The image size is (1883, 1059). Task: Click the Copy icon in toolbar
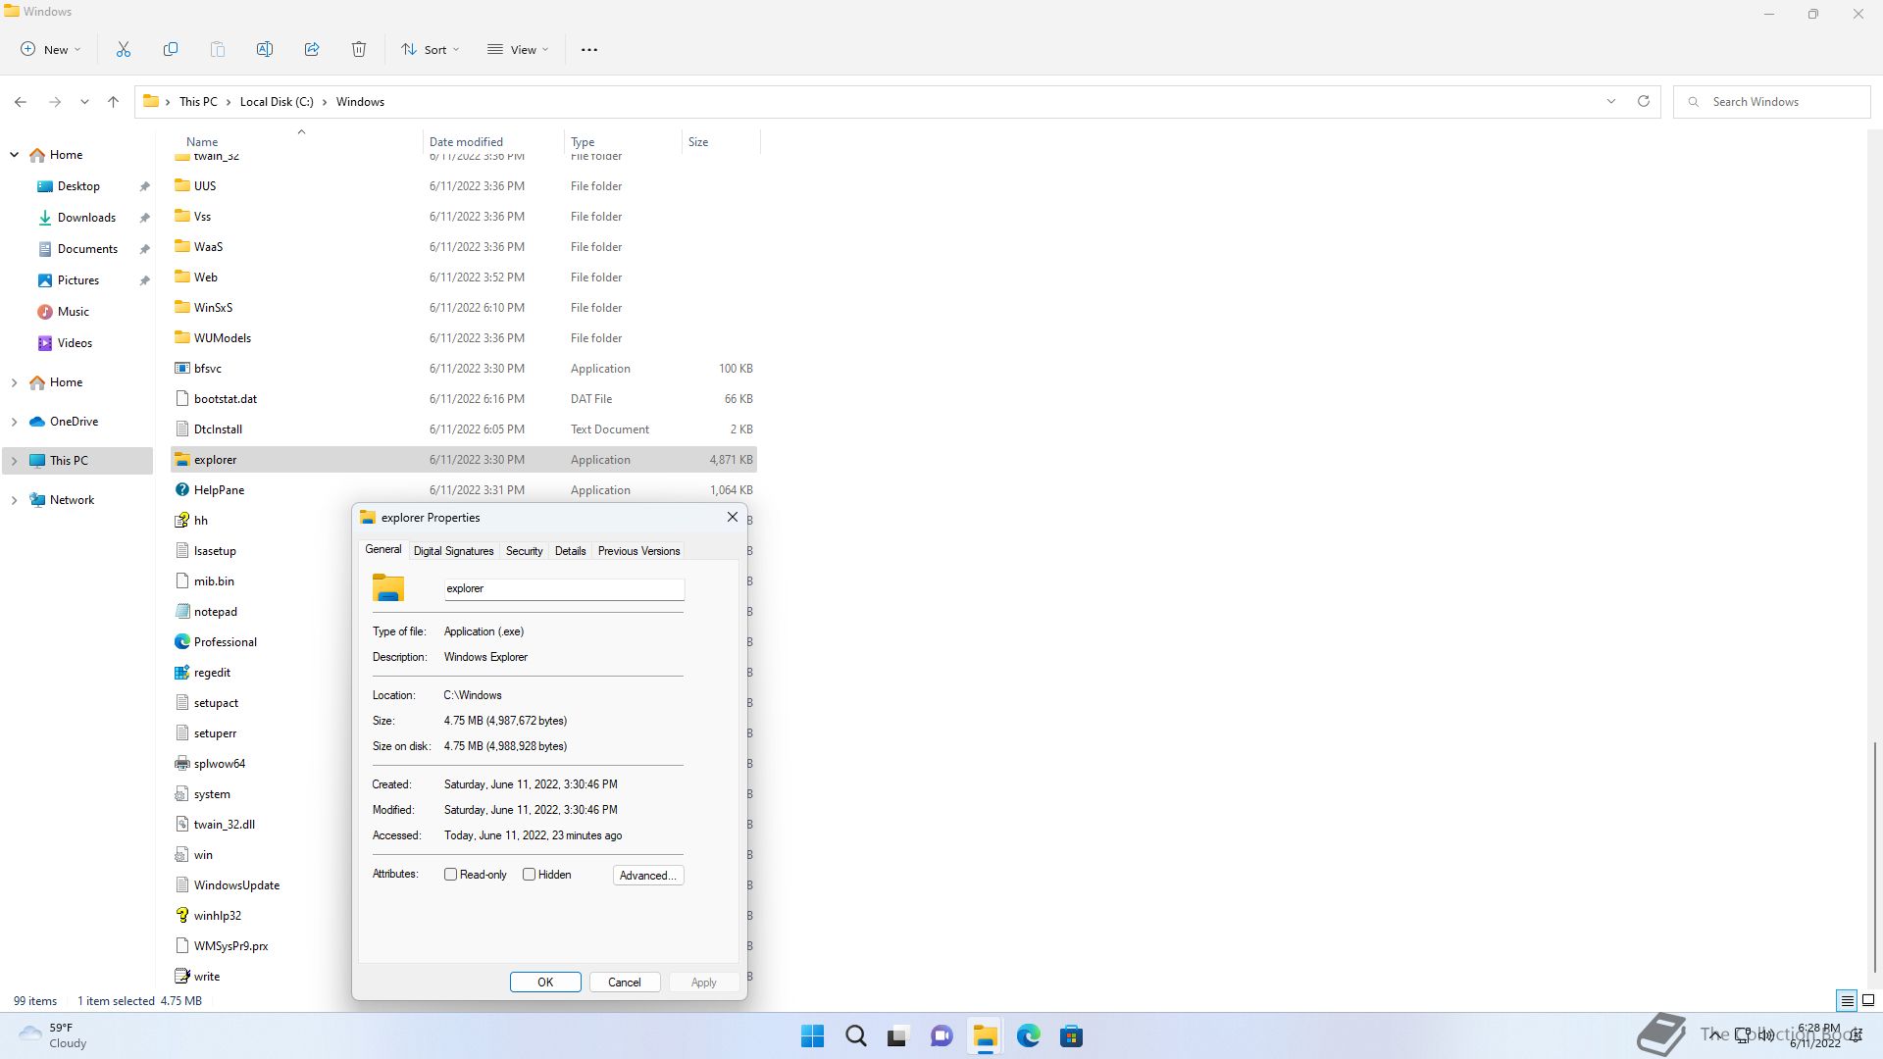click(171, 49)
